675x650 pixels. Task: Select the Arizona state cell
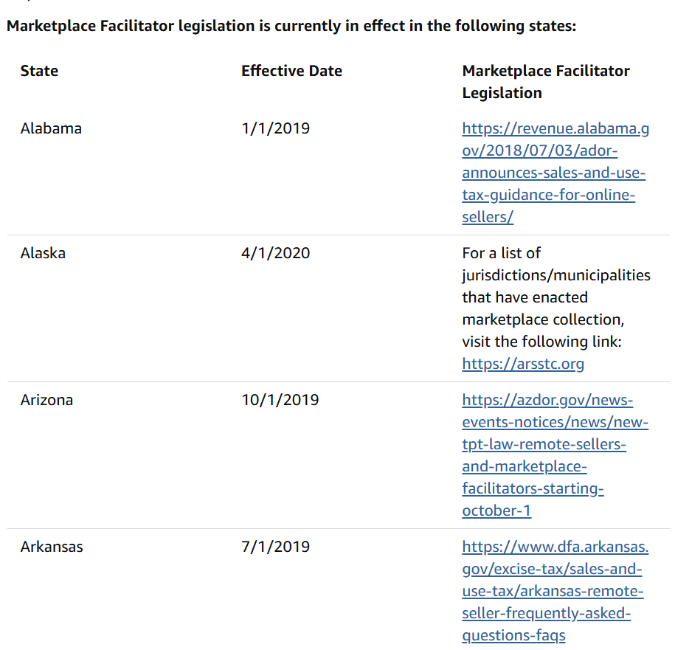point(46,400)
